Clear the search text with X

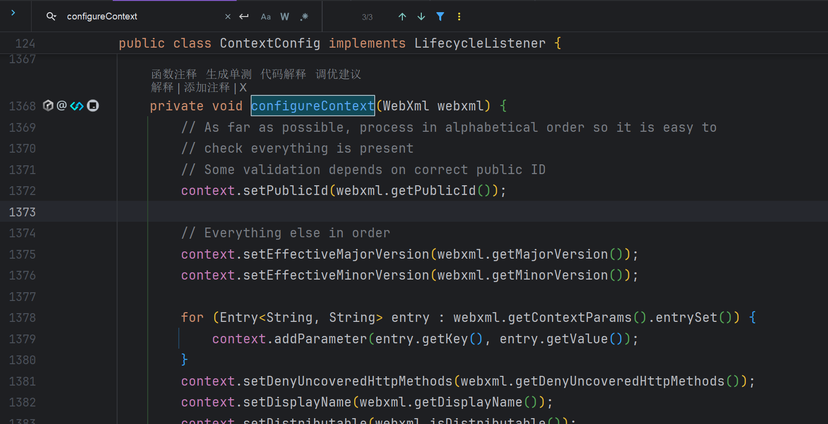(228, 17)
